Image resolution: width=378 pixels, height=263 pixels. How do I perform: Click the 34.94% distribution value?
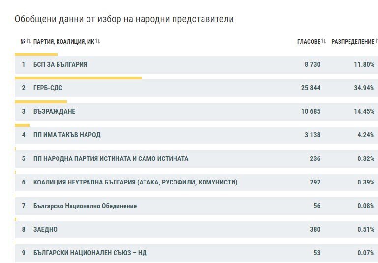click(364, 88)
